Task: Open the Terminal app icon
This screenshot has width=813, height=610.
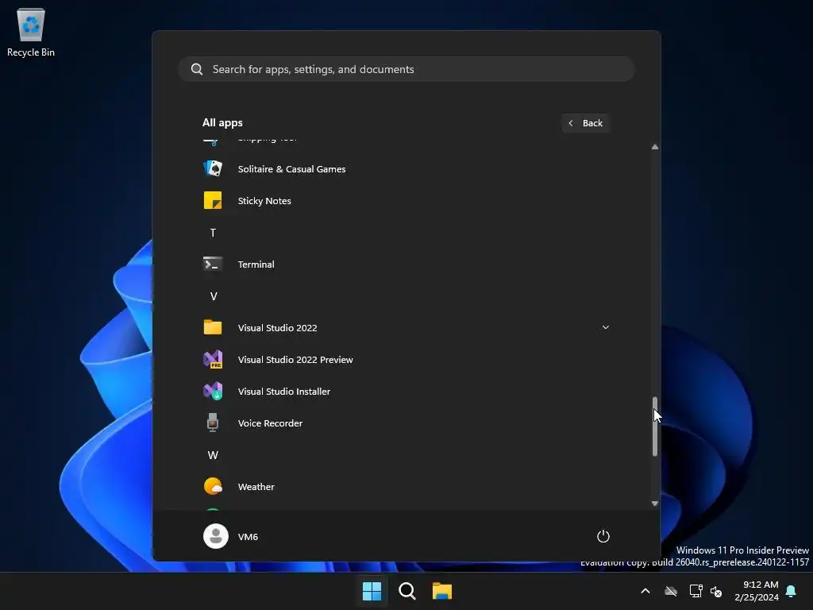Action: click(213, 264)
